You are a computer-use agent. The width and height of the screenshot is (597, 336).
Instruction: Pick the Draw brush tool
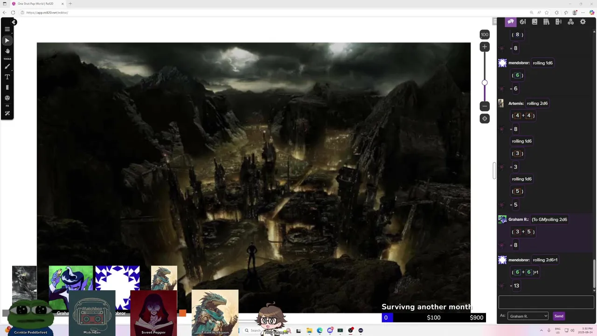(x=7, y=66)
